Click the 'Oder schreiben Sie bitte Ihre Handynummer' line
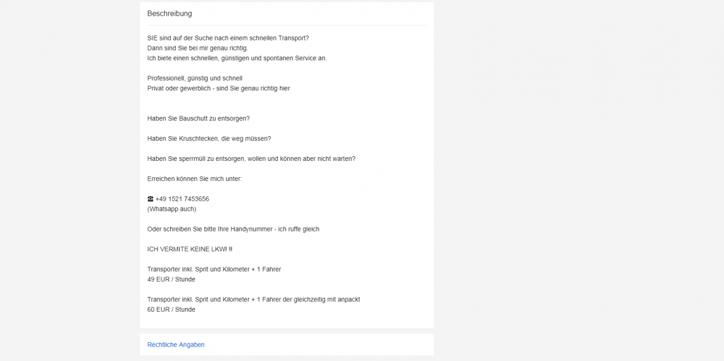Viewport: 724px width, 361px height. [x=233, y=229]
